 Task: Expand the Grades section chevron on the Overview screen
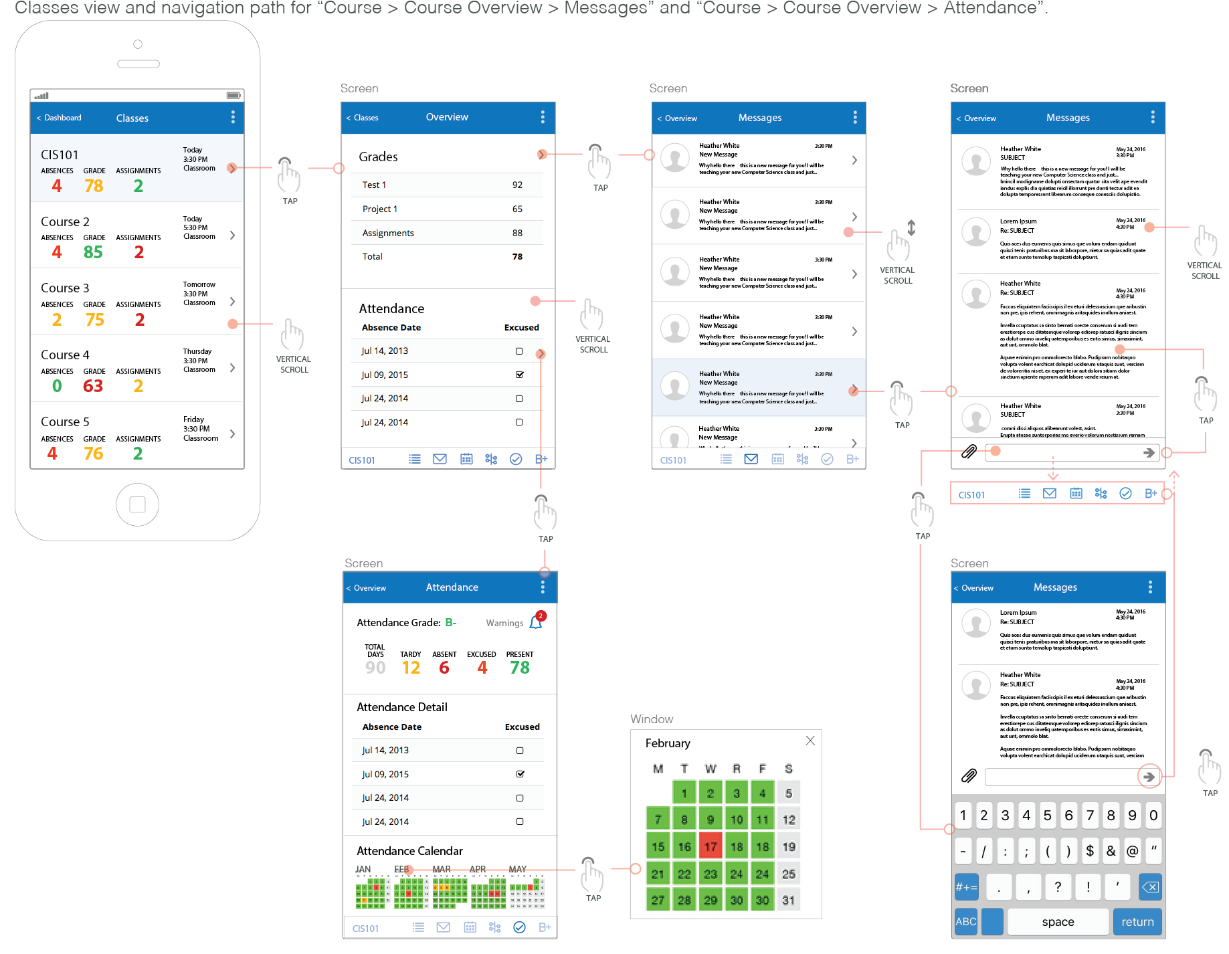542,155
